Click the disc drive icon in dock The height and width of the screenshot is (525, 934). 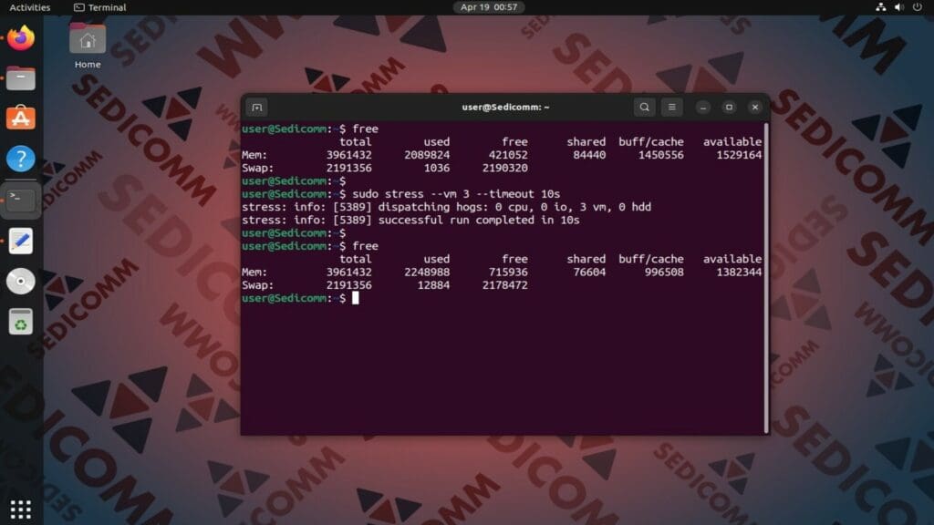(x=21, y=282)
